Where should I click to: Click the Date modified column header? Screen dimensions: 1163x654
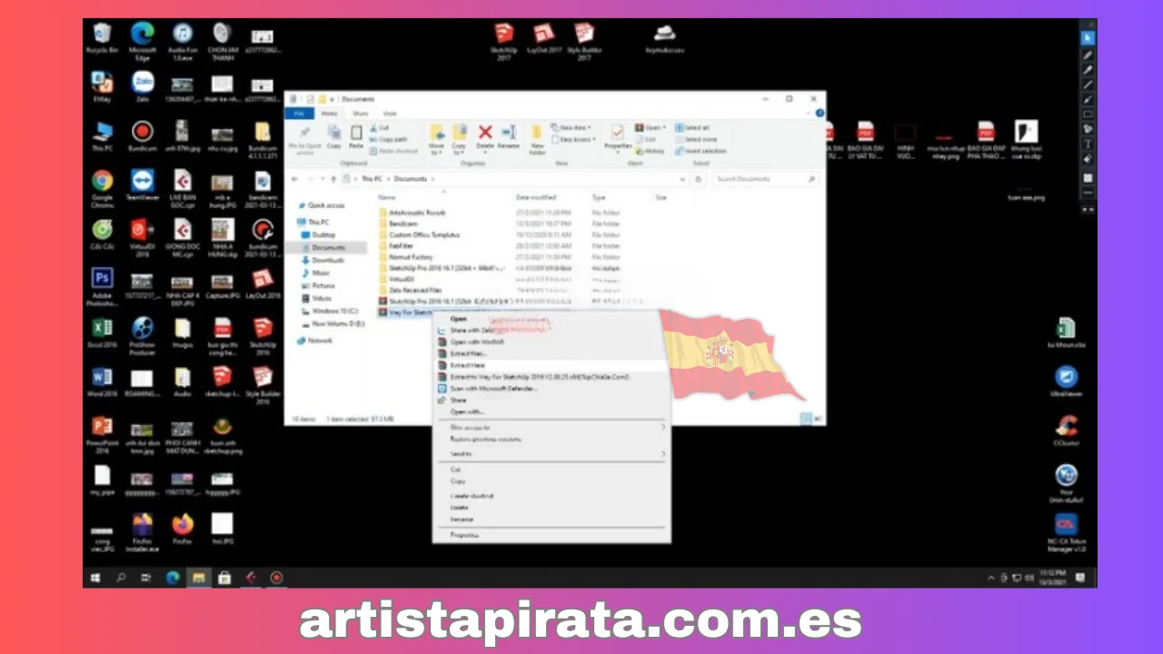[536, 197]
